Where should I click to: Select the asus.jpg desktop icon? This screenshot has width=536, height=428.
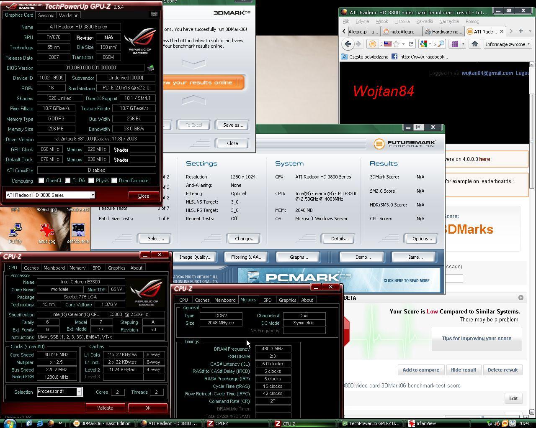pyautogui.click(x=47, y=233)
